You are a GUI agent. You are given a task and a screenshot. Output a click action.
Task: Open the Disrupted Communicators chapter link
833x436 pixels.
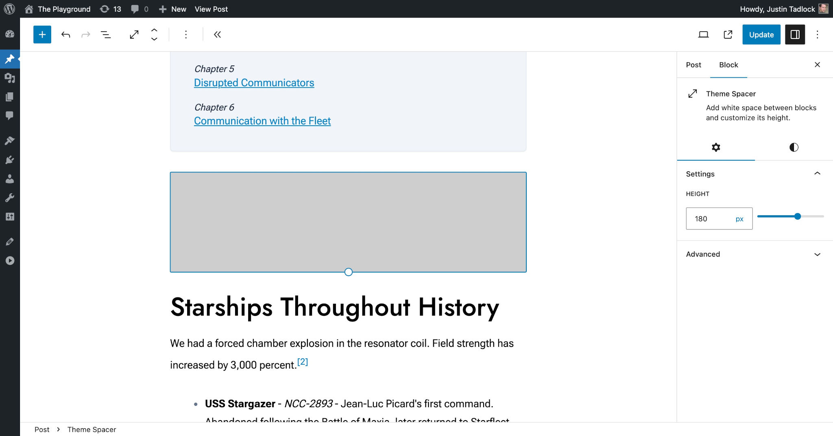[x=254, y=83]
